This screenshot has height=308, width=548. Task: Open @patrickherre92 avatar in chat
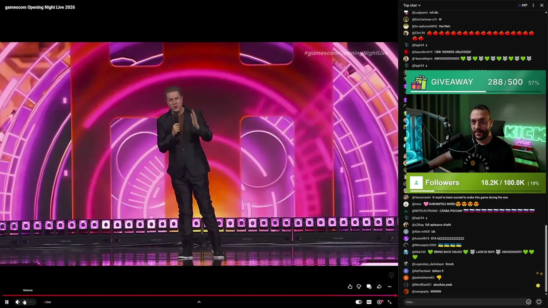click(x=406, y=278)
